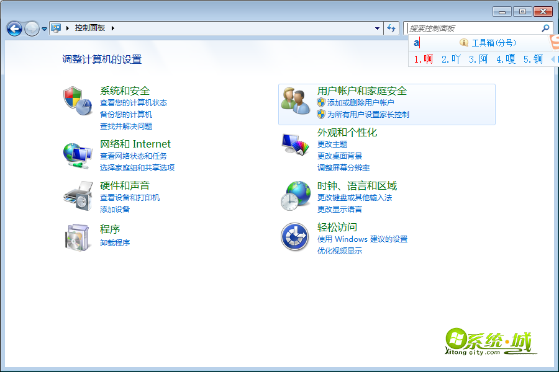Click the 添加或删除用户帐户 link
559x372 pixels.
[360, 102]
